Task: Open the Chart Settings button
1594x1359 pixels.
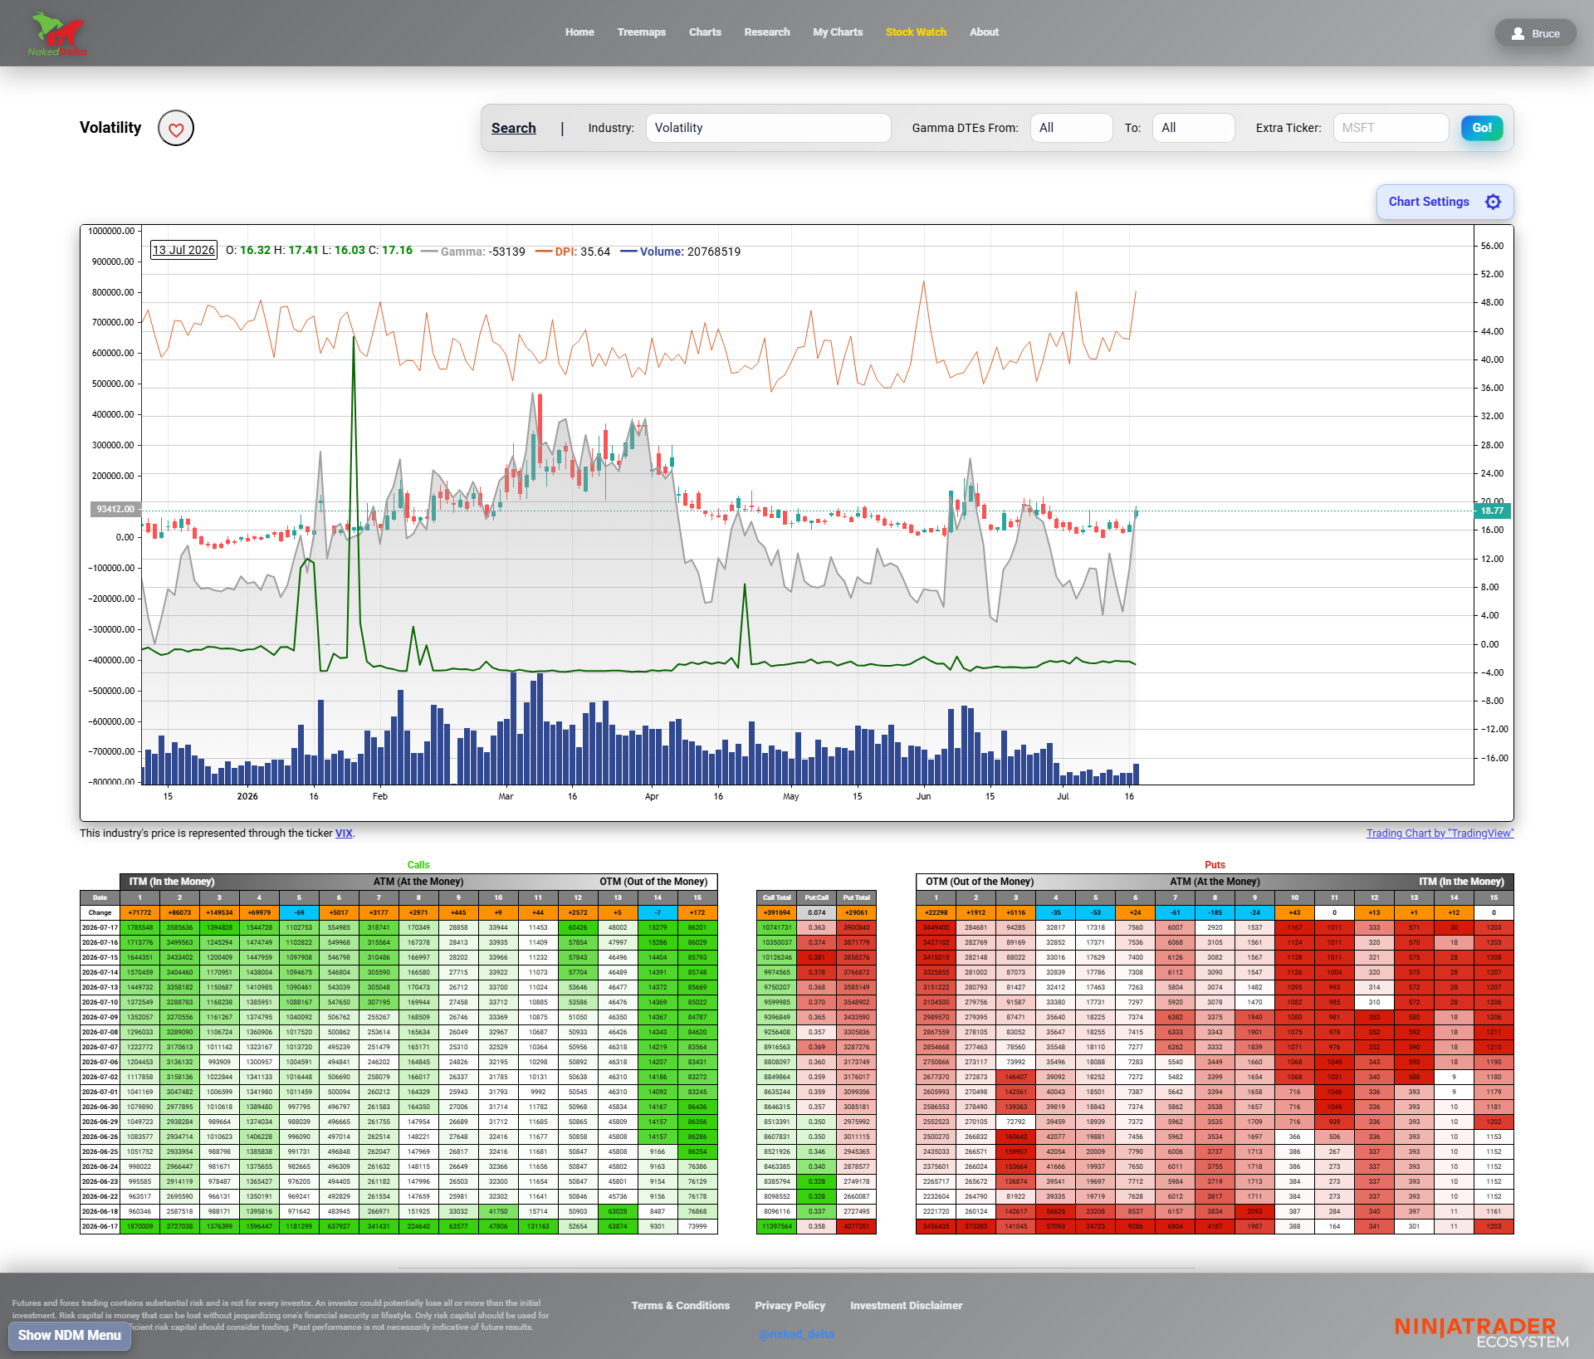Action: [1445, 202]
